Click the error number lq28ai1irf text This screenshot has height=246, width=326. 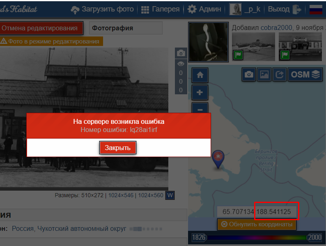click(143, 130)
